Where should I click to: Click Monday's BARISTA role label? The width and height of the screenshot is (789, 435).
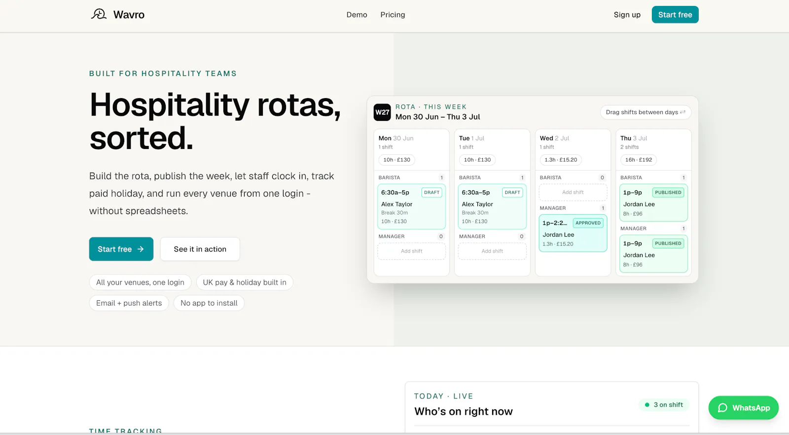(389, 178)
